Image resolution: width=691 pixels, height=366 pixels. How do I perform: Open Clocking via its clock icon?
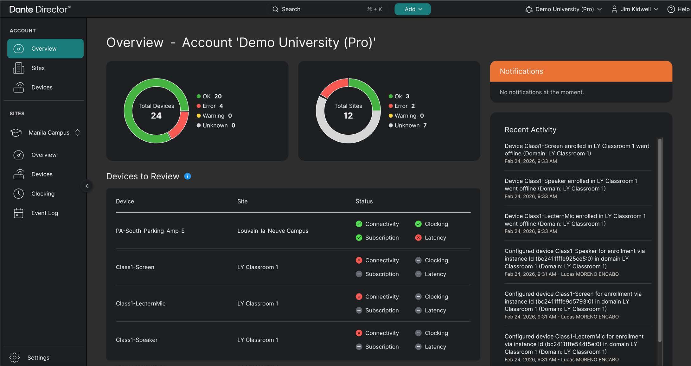18,194
